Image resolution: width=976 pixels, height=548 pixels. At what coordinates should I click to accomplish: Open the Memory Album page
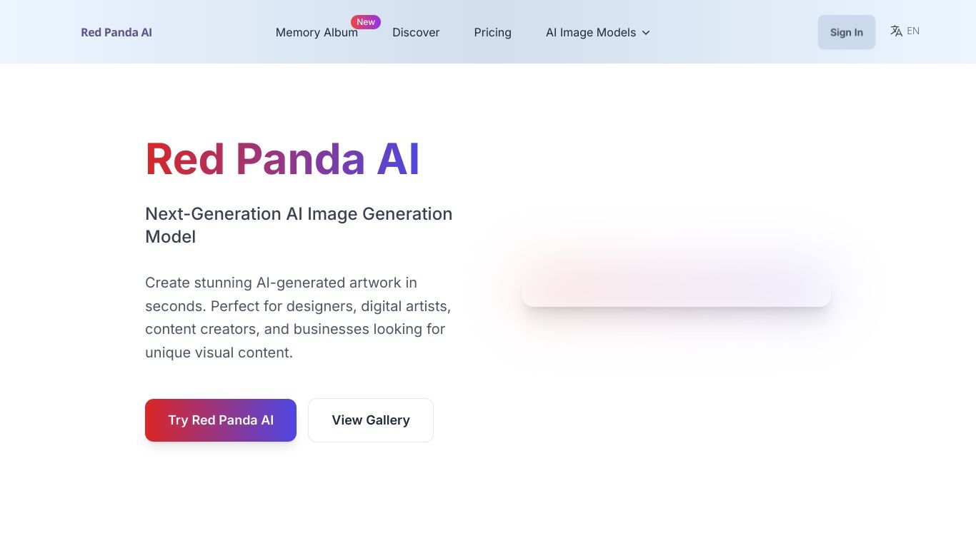(x=317, y=32)
